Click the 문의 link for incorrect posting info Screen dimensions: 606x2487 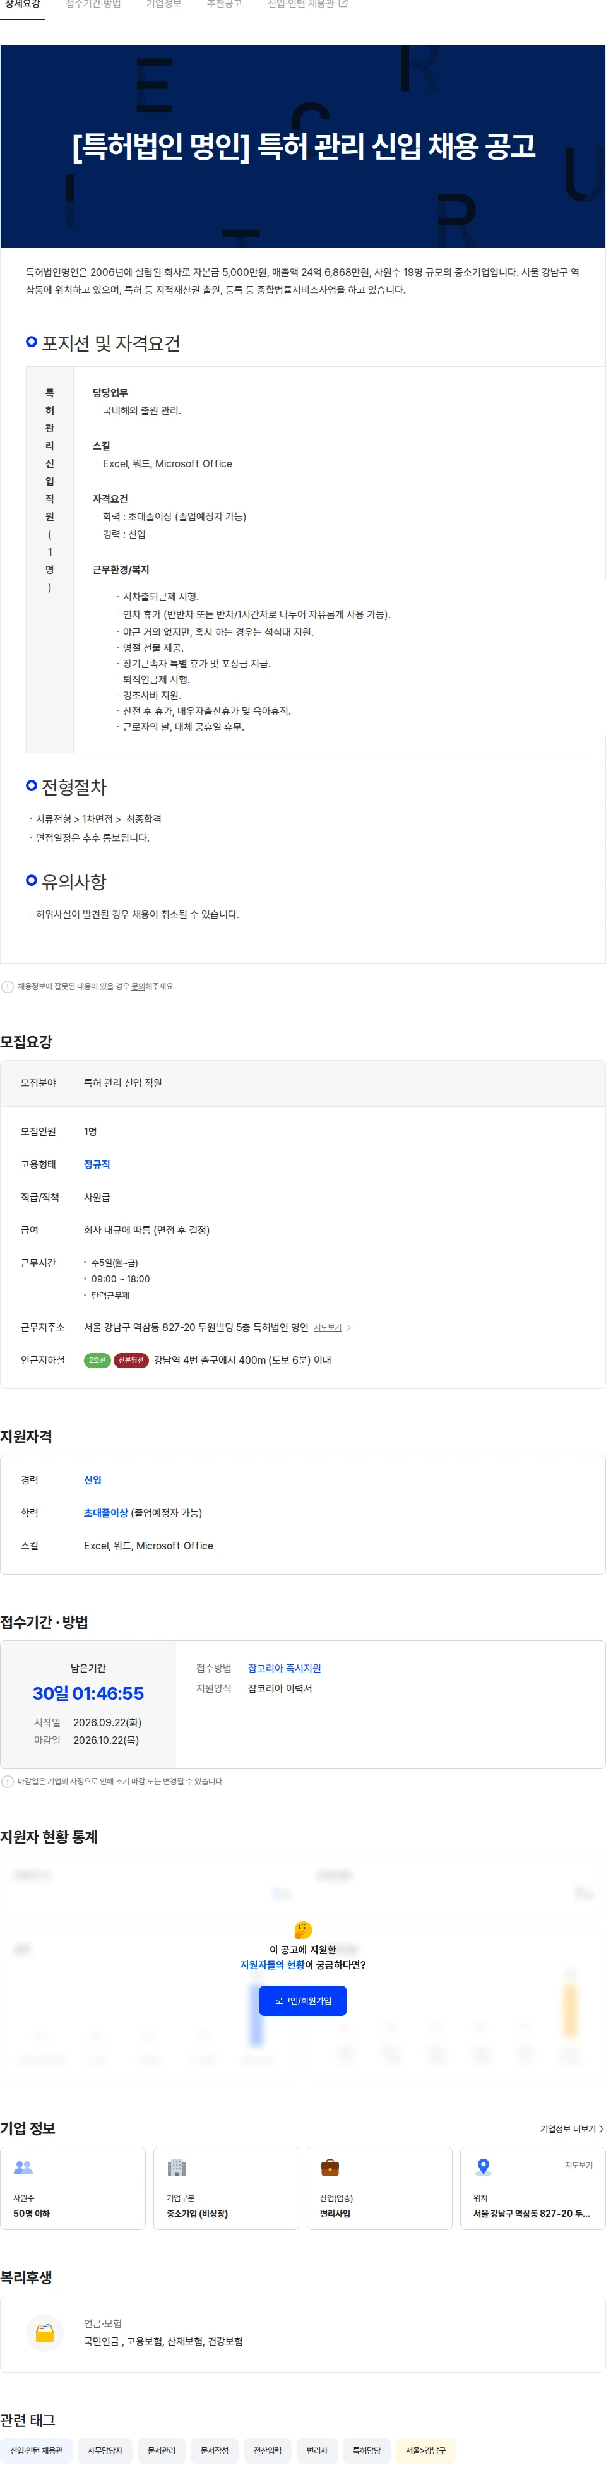138,987
